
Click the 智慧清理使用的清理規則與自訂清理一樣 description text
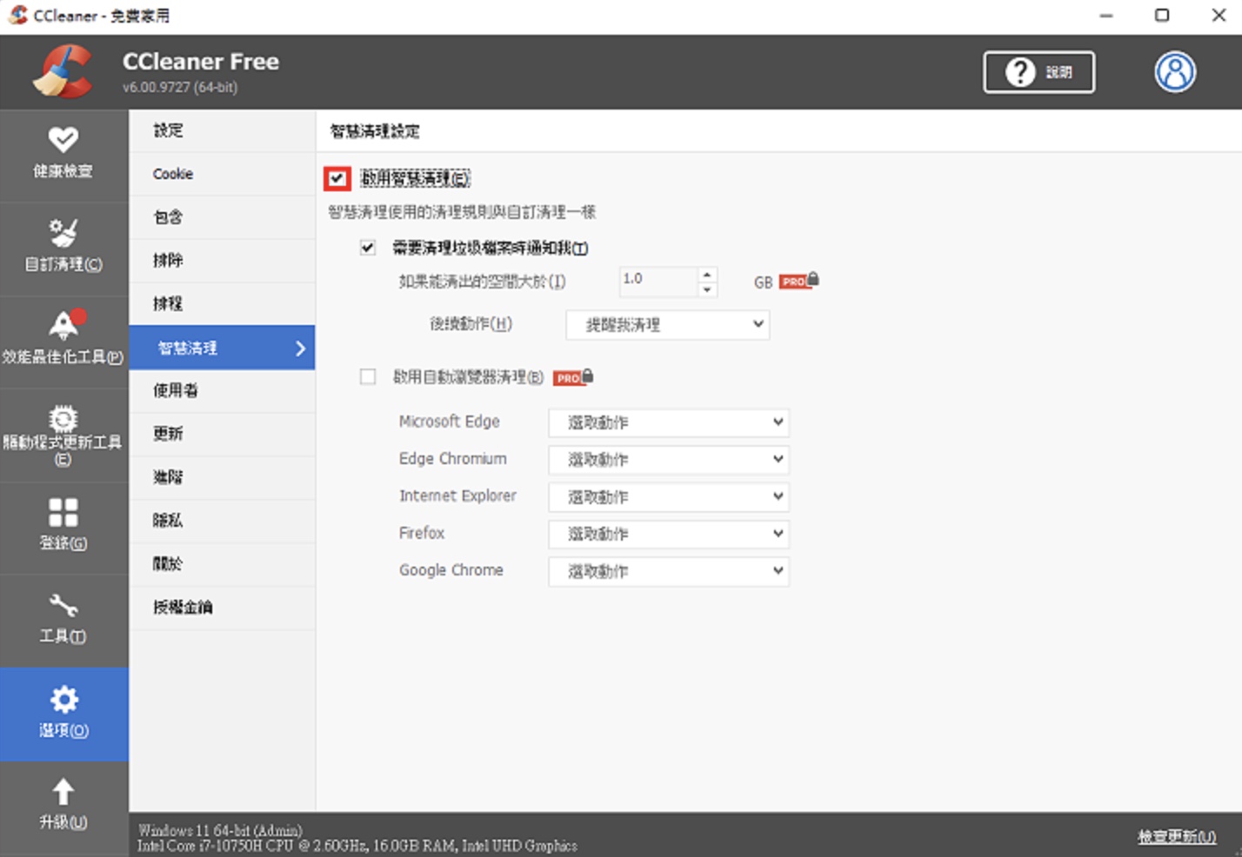462,212
